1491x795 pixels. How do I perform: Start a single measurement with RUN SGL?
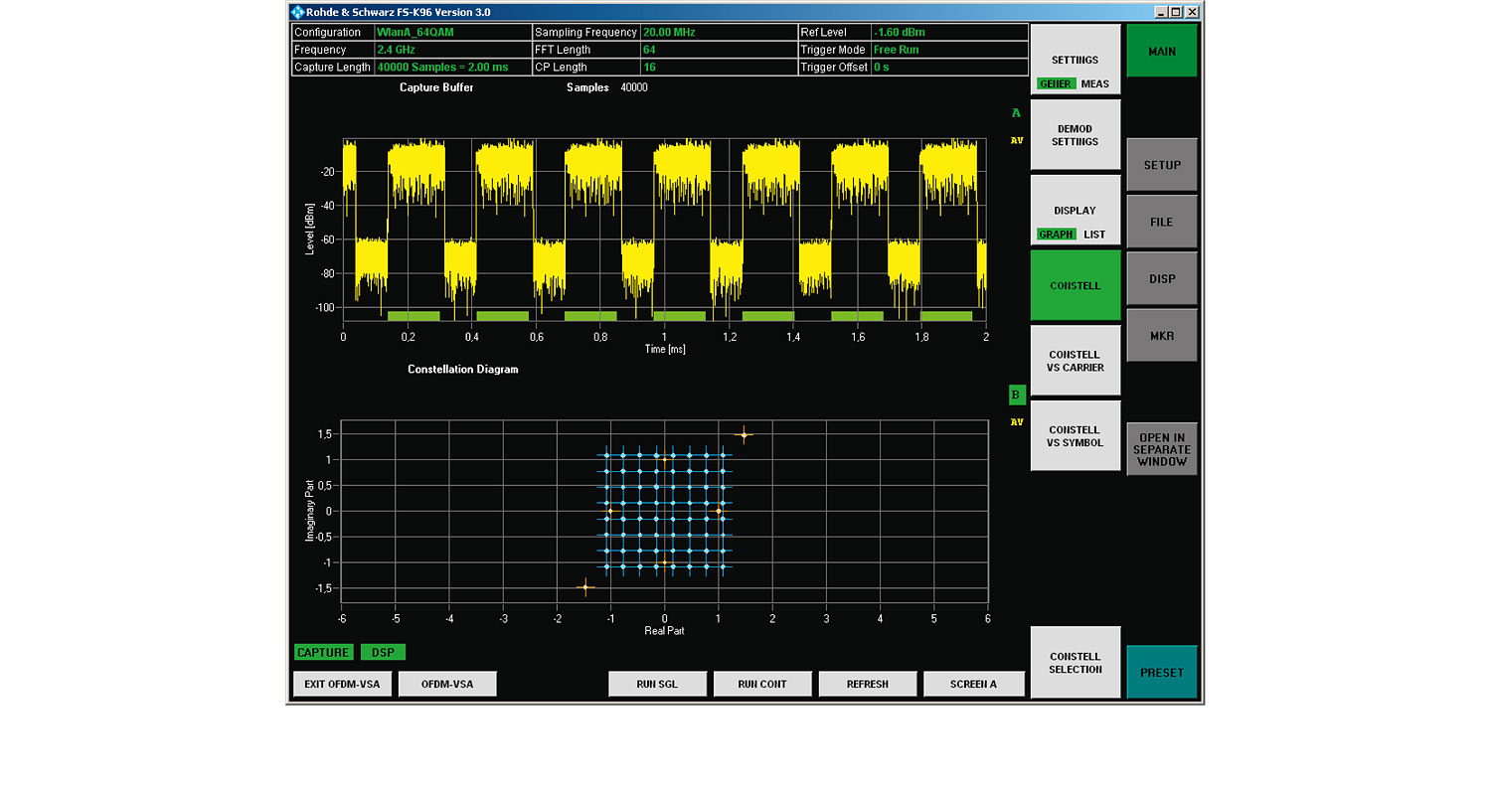(657, 684)
